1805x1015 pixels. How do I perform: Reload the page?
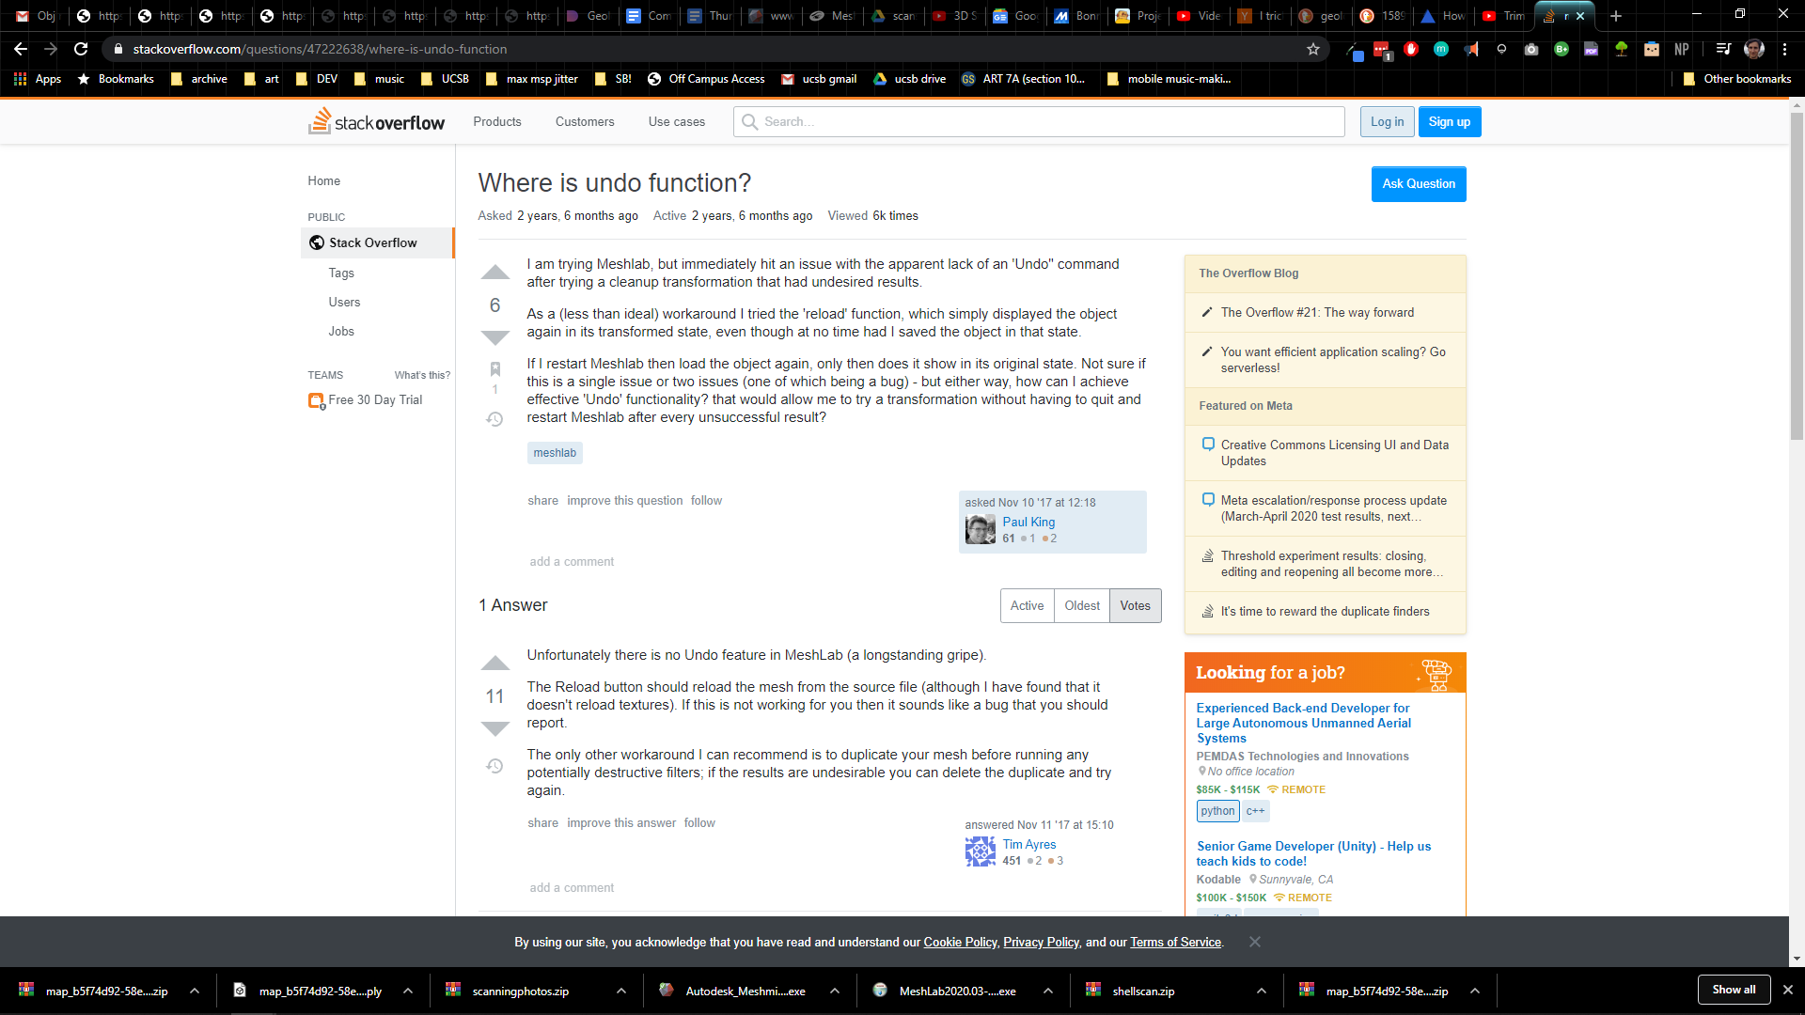click(x=80, y=49)
